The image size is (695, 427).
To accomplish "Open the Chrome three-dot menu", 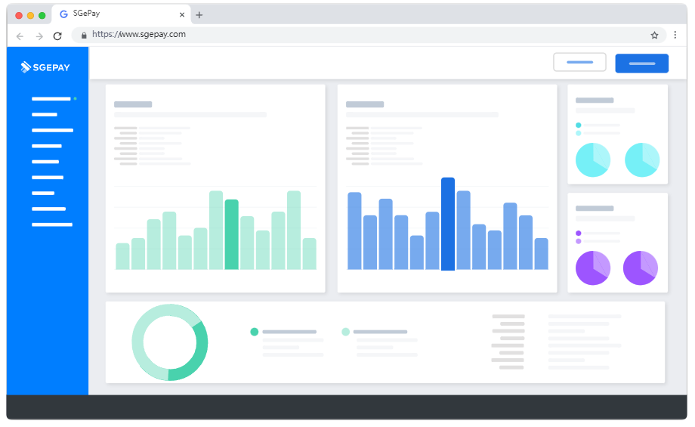I will coord(674,35).
